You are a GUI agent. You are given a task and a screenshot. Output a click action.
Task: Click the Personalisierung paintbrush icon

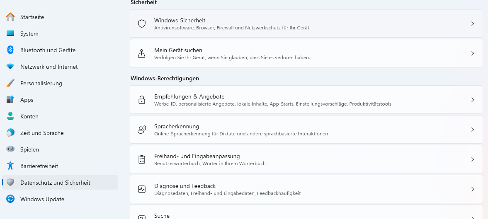(10, 83)
